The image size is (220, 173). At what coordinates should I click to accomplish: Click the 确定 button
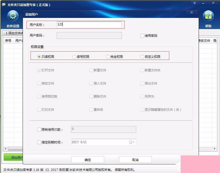[x=88, y=160]
